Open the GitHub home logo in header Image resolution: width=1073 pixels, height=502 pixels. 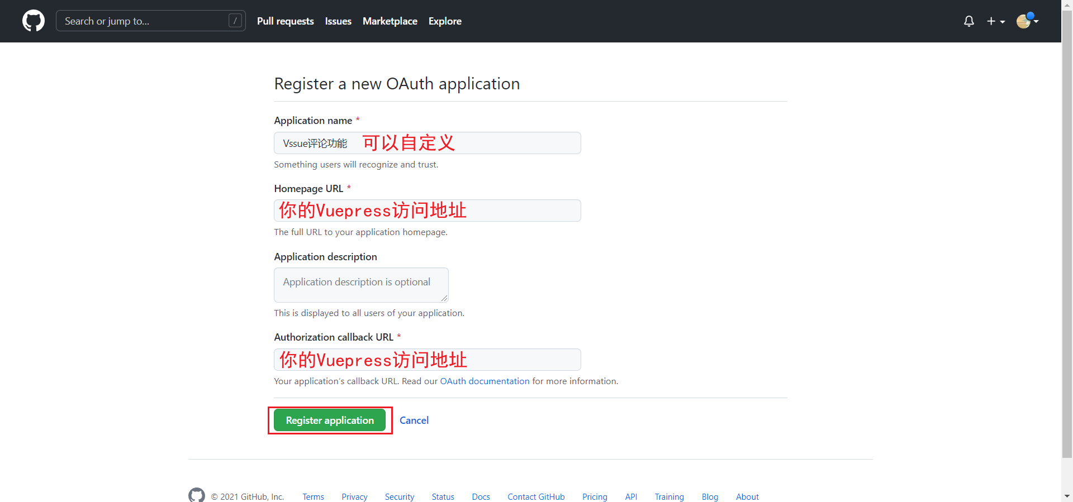[34, 21]
